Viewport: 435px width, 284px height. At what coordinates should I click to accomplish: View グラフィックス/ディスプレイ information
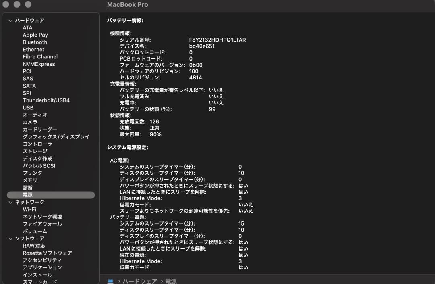tap(57, 136)
